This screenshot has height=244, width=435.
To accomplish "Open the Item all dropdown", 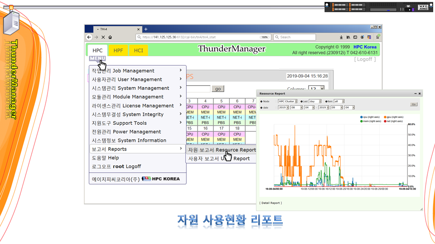I will tap(339, 101).
